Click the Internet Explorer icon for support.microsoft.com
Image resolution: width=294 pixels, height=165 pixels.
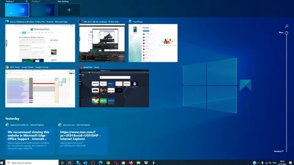[7, 125]
